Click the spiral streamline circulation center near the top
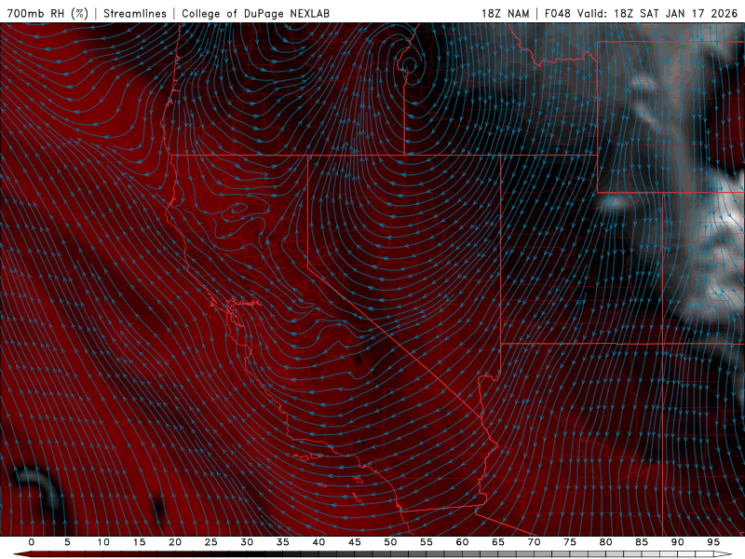This screenshot has height=559, width=745. click(409, 65)
